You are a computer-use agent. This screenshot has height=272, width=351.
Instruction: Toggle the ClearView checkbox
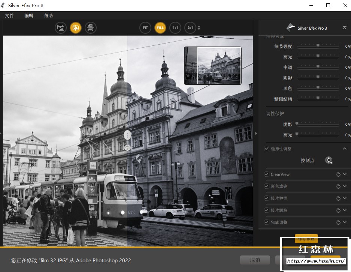(x=267, y=174)
